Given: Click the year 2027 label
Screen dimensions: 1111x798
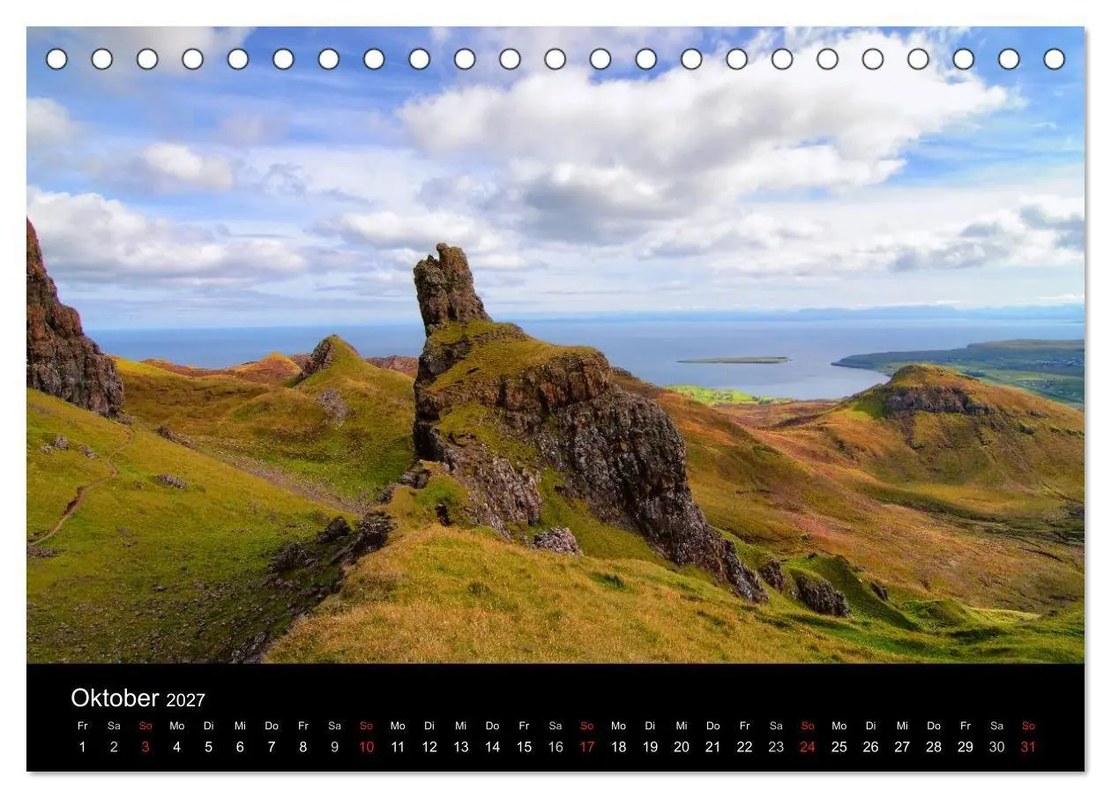Looking at the screenshot, I should coord(185,700).
